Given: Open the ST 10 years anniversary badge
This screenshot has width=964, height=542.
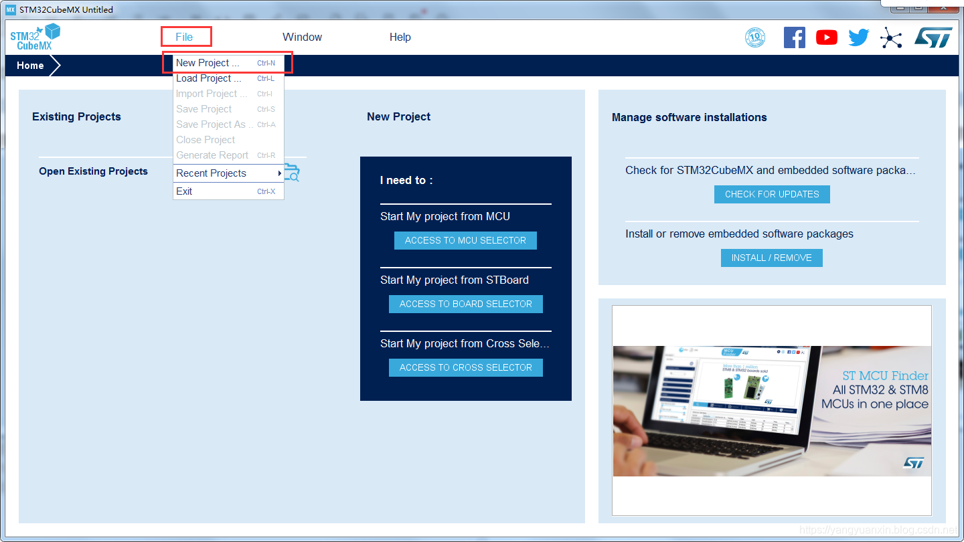Looking at the screenshot, I should (755, 37).
